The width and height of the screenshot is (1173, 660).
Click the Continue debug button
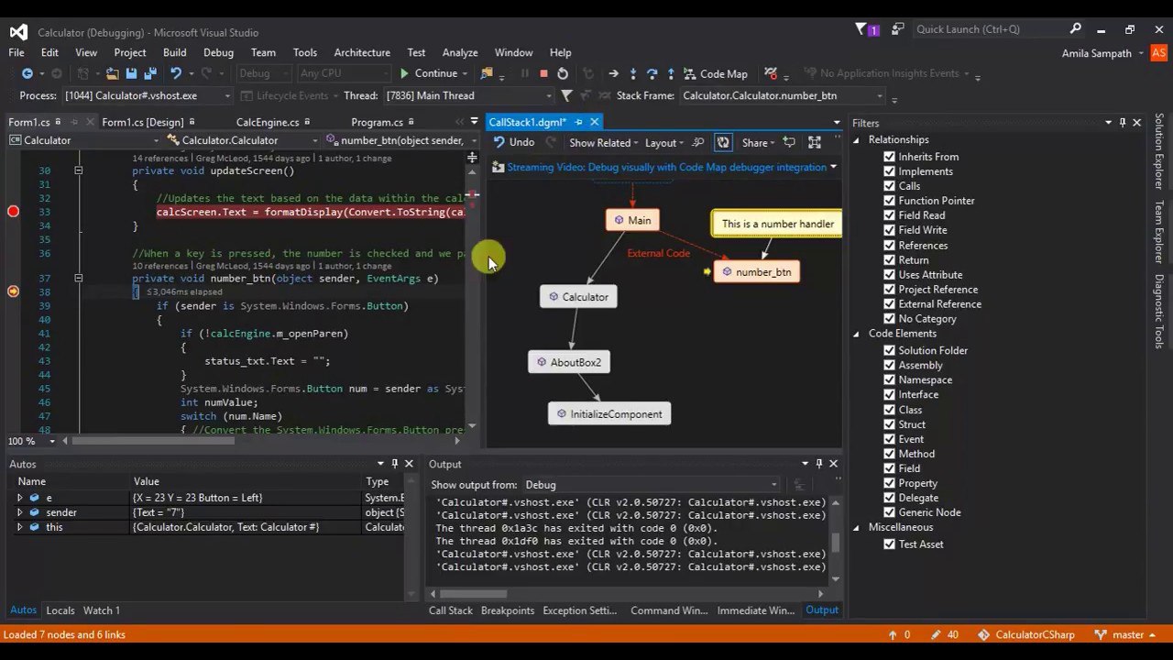tap(428, 73)
